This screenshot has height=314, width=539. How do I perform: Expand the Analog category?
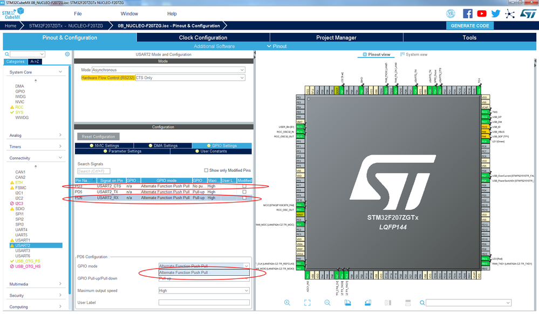pos(60,135)
